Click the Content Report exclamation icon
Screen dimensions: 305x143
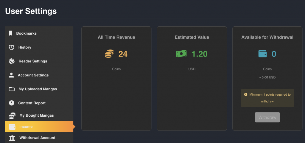coord(12,103)
